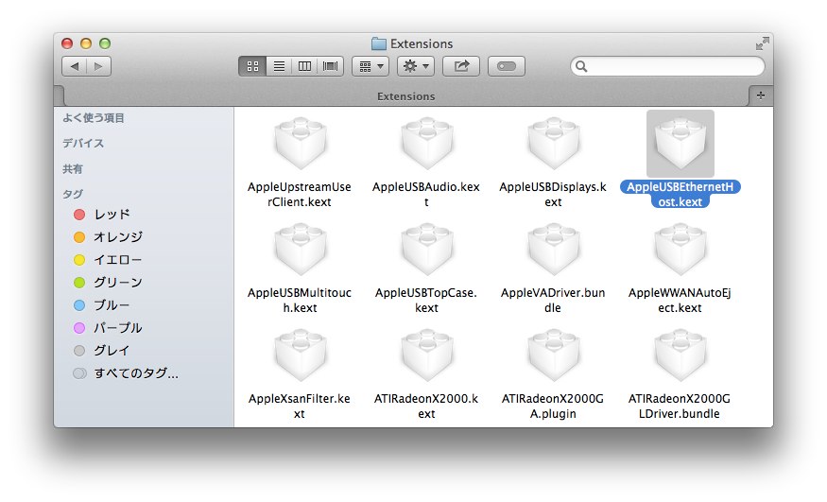
Task: Select the AppleUSBDisplays.kext icon
Action: [x=553, y=144]
